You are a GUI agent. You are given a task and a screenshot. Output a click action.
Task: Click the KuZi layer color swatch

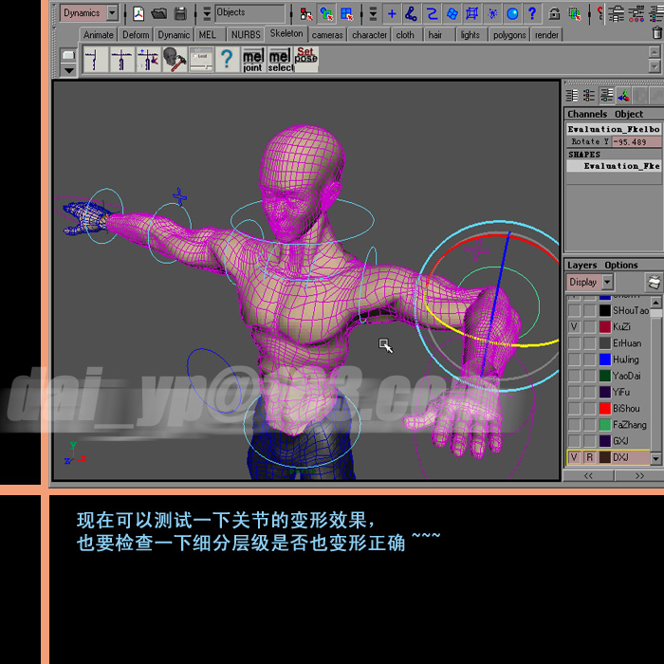click(605, 327)
